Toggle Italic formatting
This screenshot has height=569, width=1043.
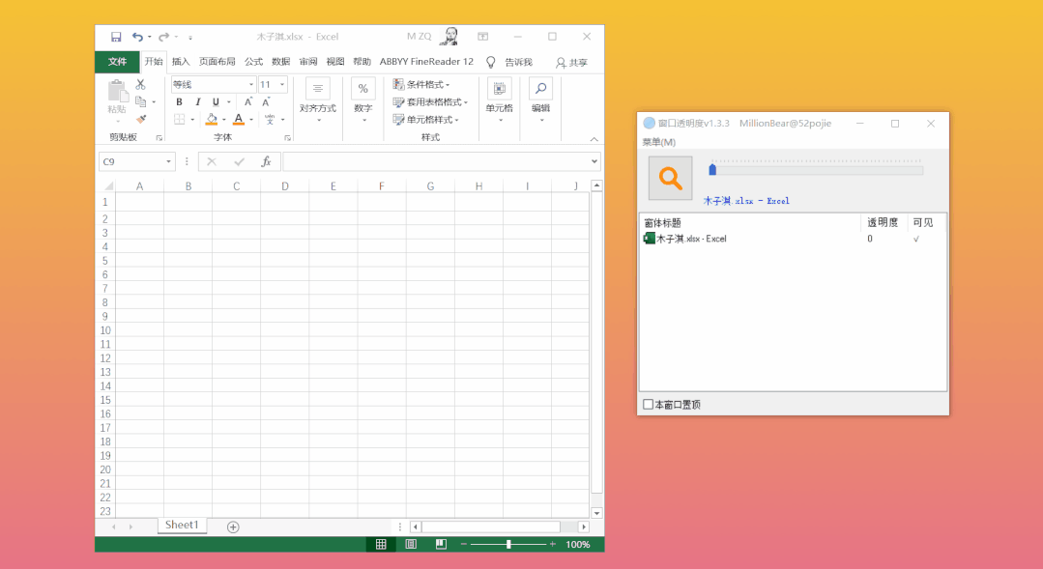[197, 101]
